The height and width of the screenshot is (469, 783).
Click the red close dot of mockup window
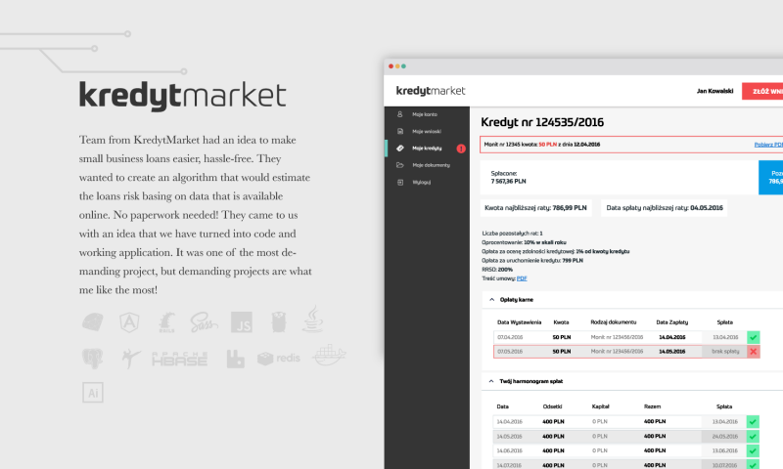point(391,66)
